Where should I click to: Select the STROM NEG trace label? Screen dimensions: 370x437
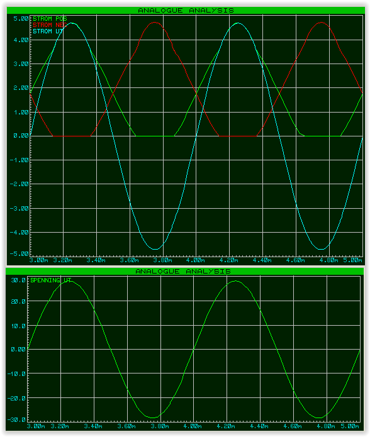(x=50, y=25)
